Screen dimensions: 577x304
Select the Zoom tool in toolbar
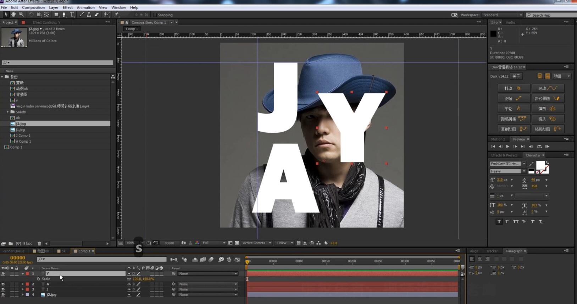[21, 15]
